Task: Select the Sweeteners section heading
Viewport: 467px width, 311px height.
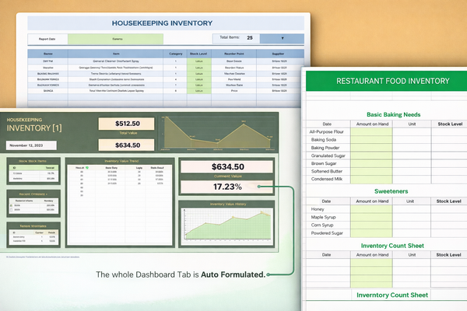Action: pyautogui.click(x=392, y=190)
